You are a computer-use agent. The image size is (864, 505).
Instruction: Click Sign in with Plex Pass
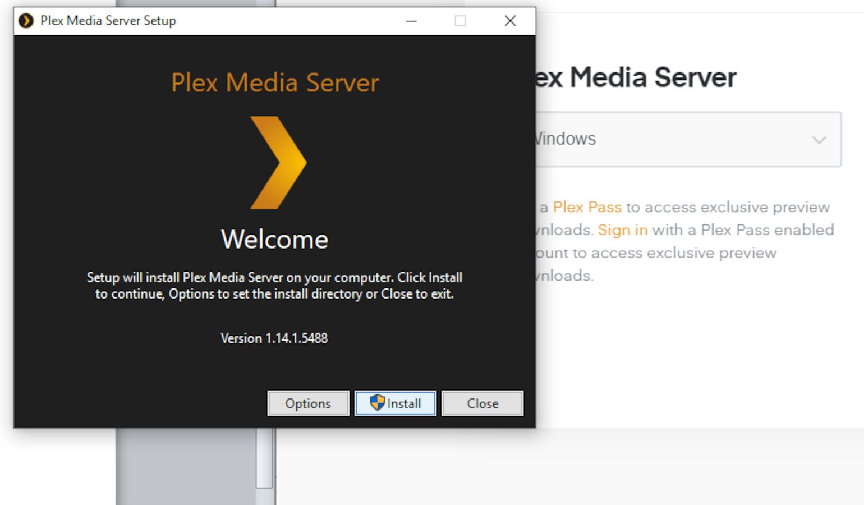click(623, 229)
